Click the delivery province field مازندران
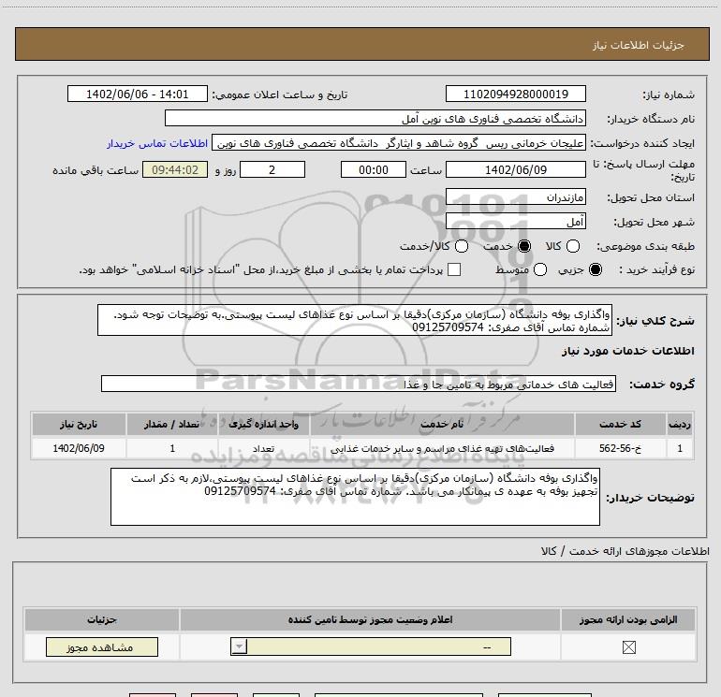Image resolution: width=721 pixels, height=697 pixels. click(x=515, y=197)
